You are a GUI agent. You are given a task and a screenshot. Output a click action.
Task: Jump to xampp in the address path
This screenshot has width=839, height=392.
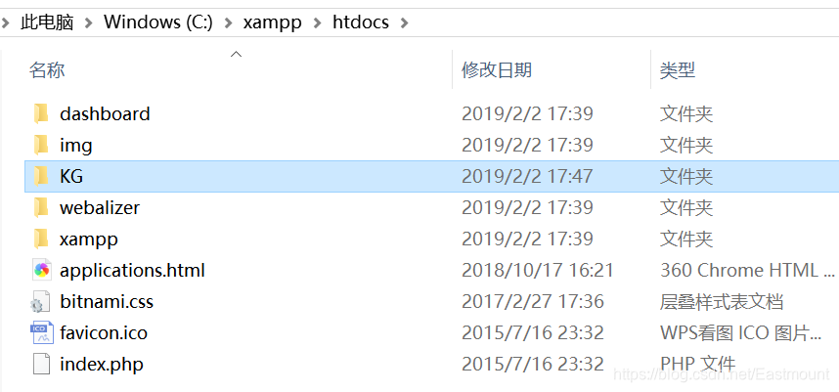(x=273, y=23)
